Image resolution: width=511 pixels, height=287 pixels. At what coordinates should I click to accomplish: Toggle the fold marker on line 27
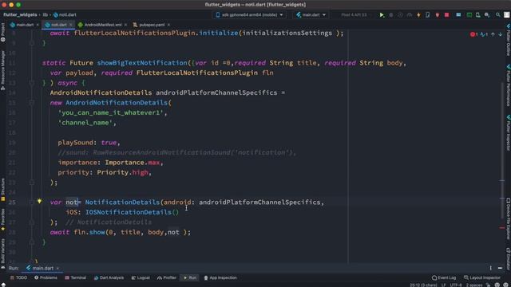coord(32,222)
